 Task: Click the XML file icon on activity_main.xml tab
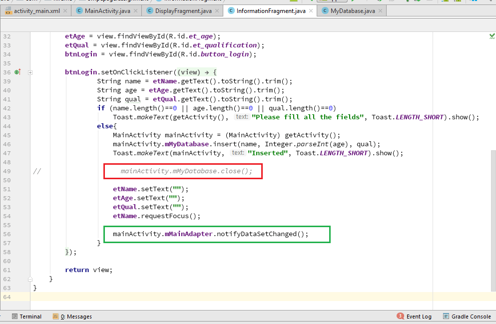[x=8, y=11]
